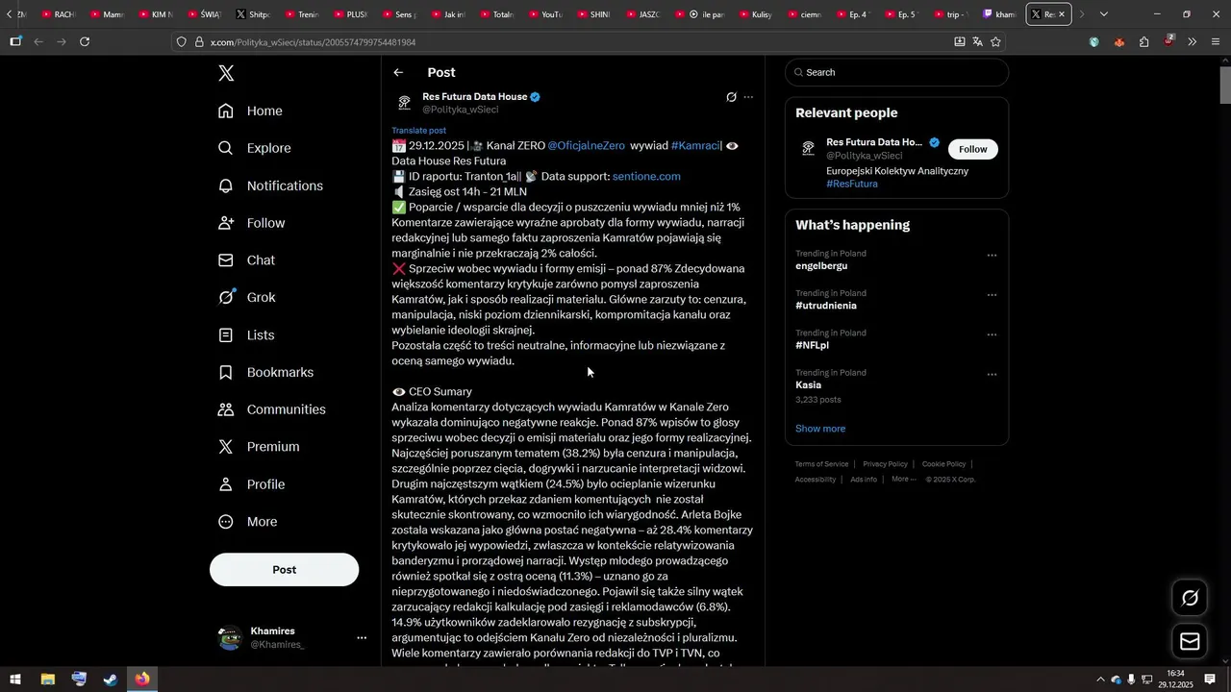Open #ResFutura hashtag in Relevant people
The height and width of the screenshot is (692, 1231).
click(852, 185)
